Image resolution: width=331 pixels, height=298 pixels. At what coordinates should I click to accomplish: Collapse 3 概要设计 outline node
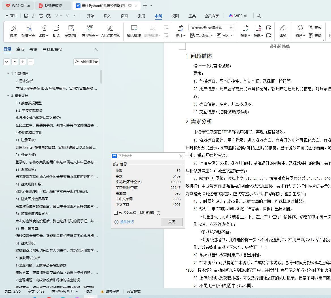tap(8, 96)
